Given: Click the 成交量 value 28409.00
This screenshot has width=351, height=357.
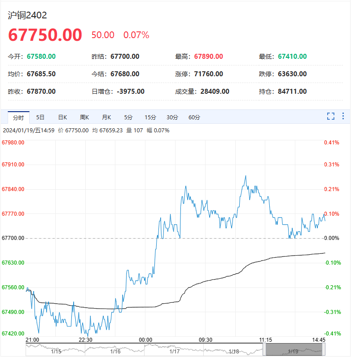Looking at the screenshot, I should click(215, 91).
